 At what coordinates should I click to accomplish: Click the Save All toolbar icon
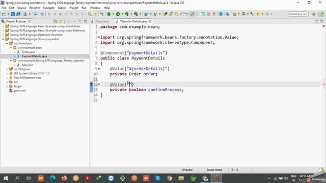18,14
